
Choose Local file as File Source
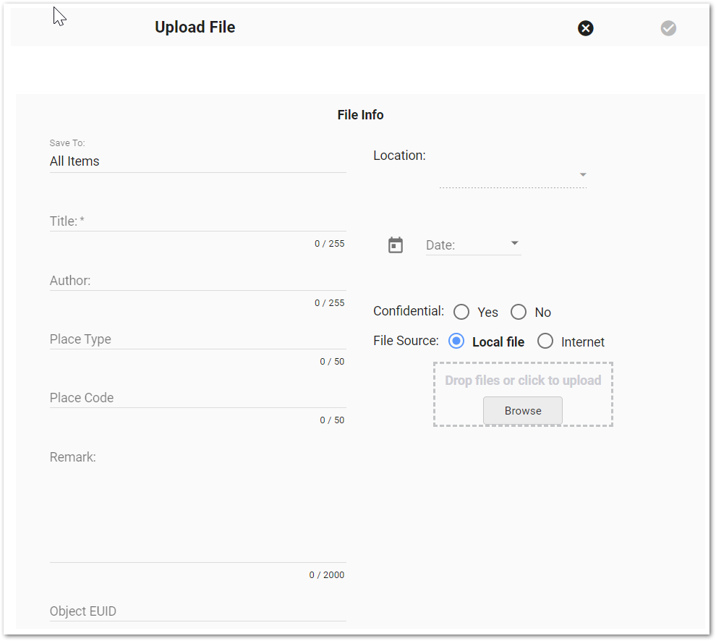coord(456,341)
